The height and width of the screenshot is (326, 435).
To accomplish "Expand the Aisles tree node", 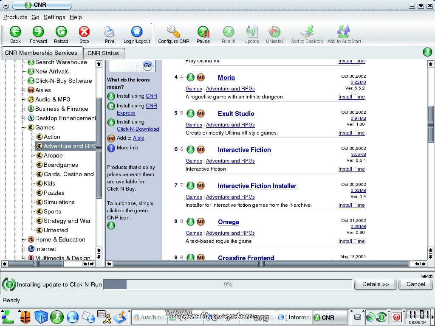I will (23, 90).
